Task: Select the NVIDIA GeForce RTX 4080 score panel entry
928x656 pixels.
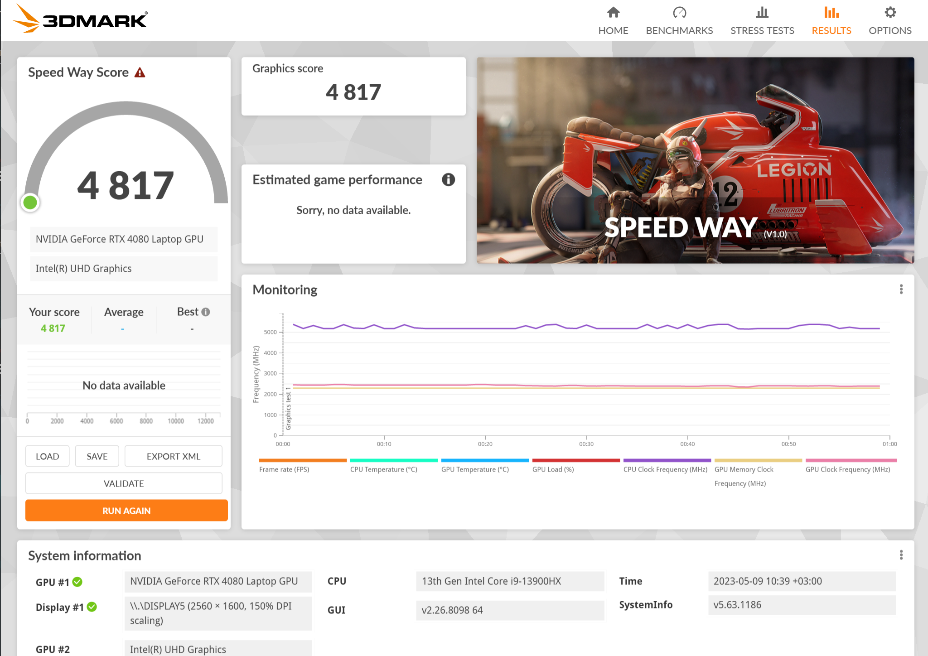Action: click(x=124, y=239)
